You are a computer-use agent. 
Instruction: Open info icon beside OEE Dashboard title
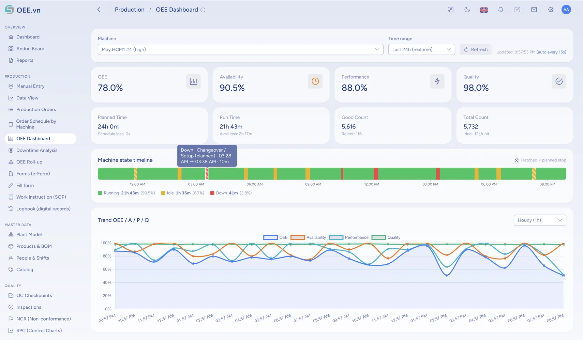pyautogui.click(x=203, y=10)
